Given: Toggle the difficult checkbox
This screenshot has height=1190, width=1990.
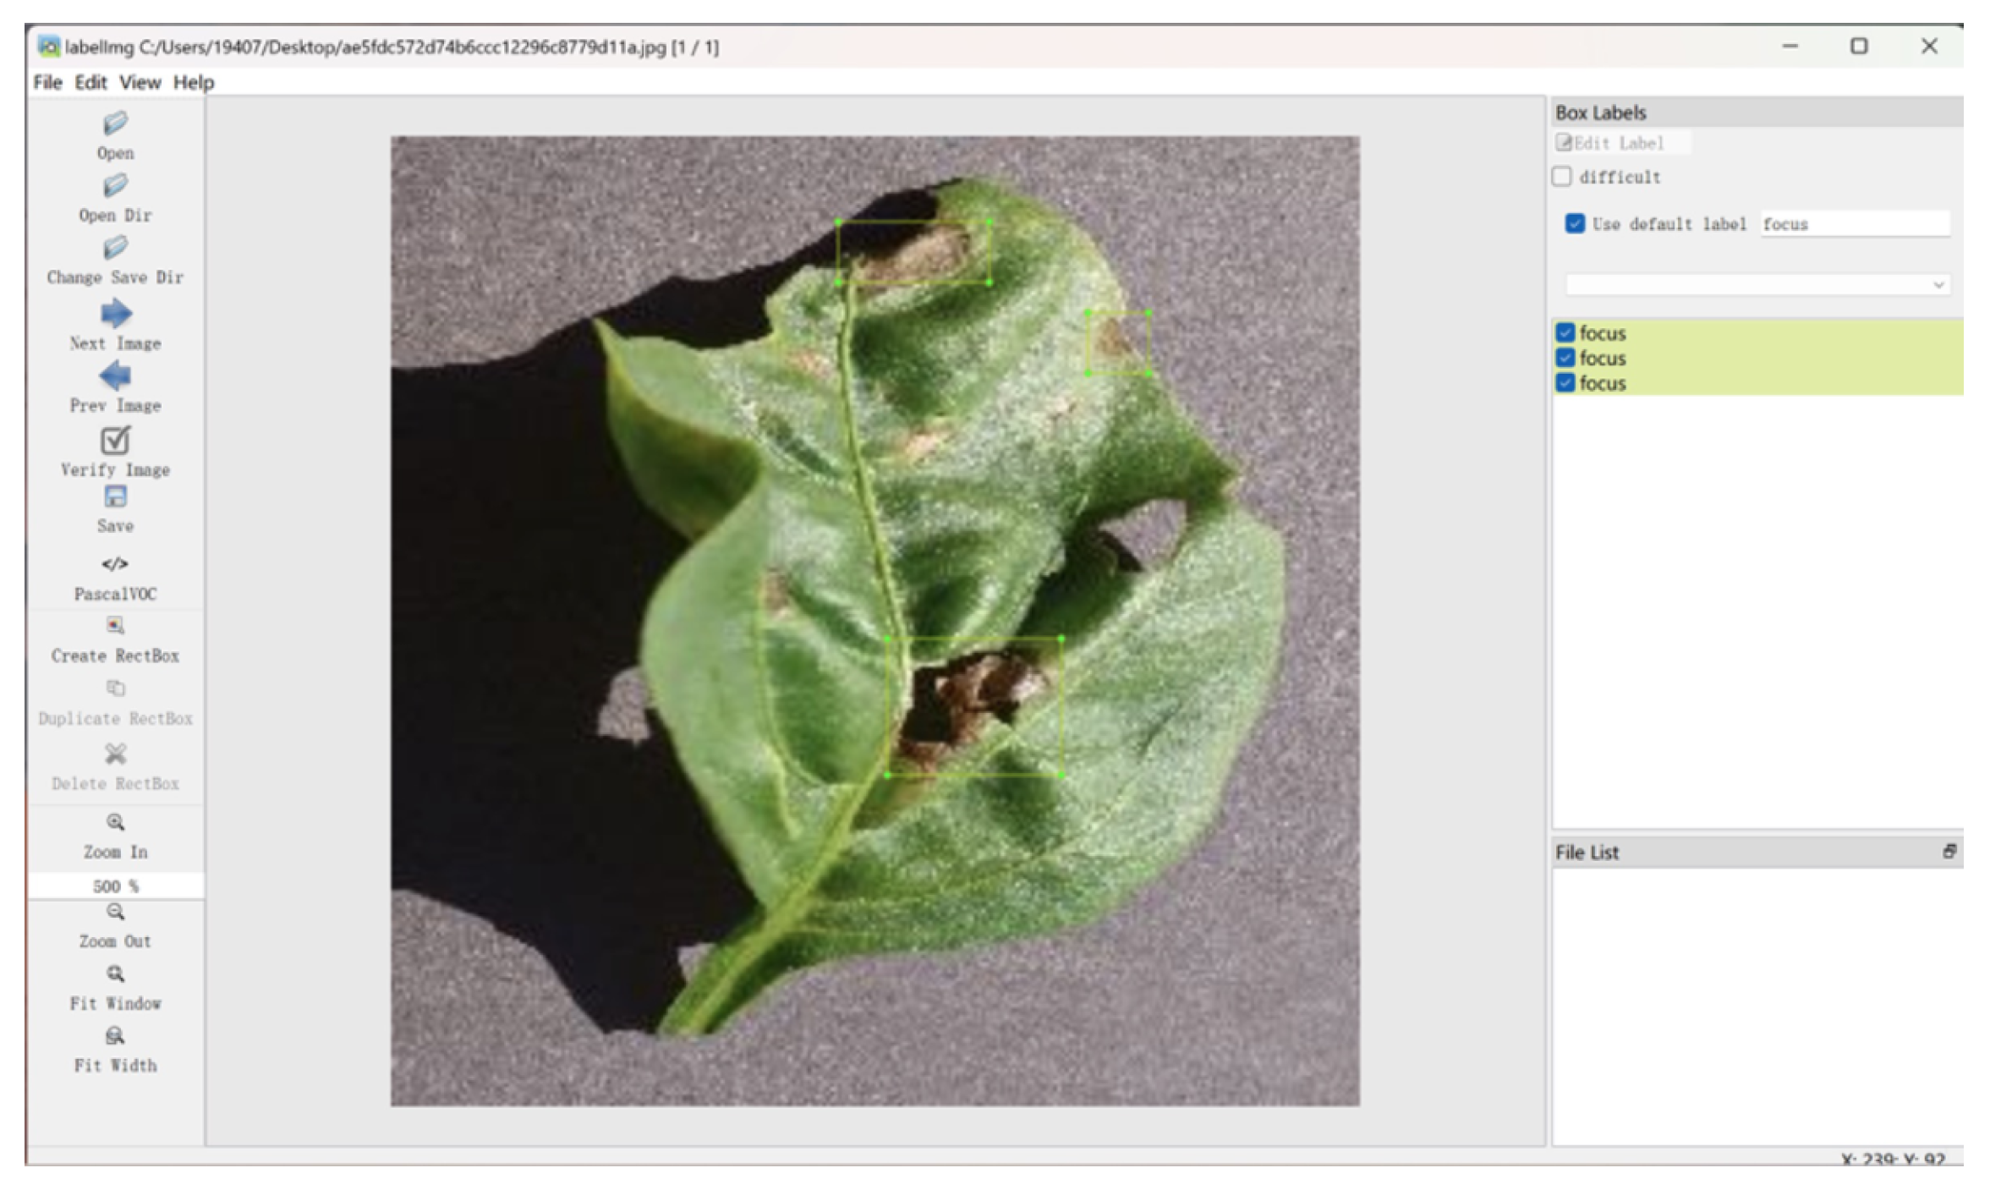Looking at the screenshot, I should pyautogui.click(x=1562, y=177).
